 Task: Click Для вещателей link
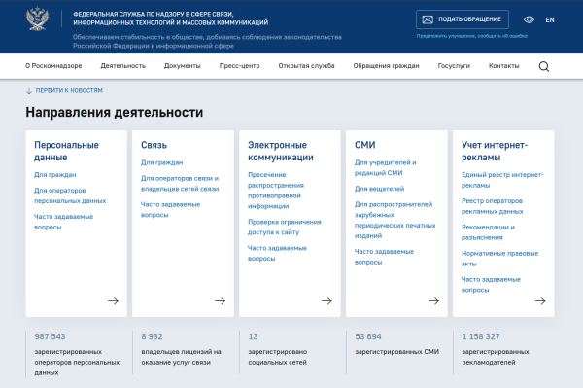click(x=379, y=189)
